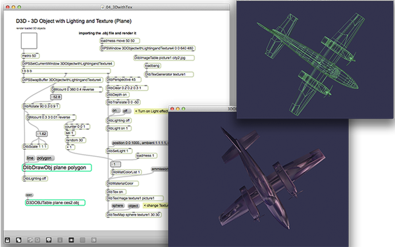Select the DlibSetLight 1 object
This screenshot has width=395, height=247.
click(119, 151)
